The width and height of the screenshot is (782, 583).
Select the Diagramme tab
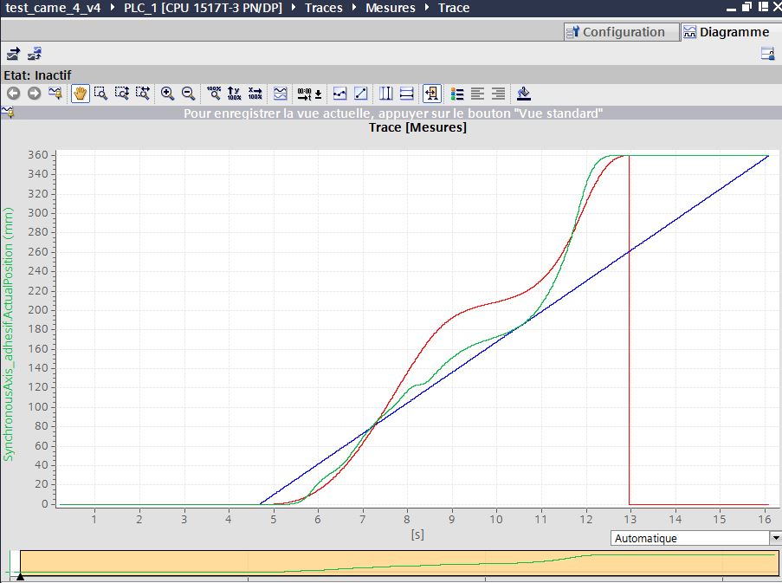(x=726, y=32)
